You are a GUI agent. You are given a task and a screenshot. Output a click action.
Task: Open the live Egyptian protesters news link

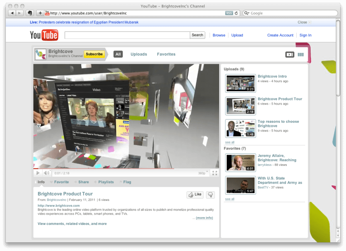coord(89,22)
